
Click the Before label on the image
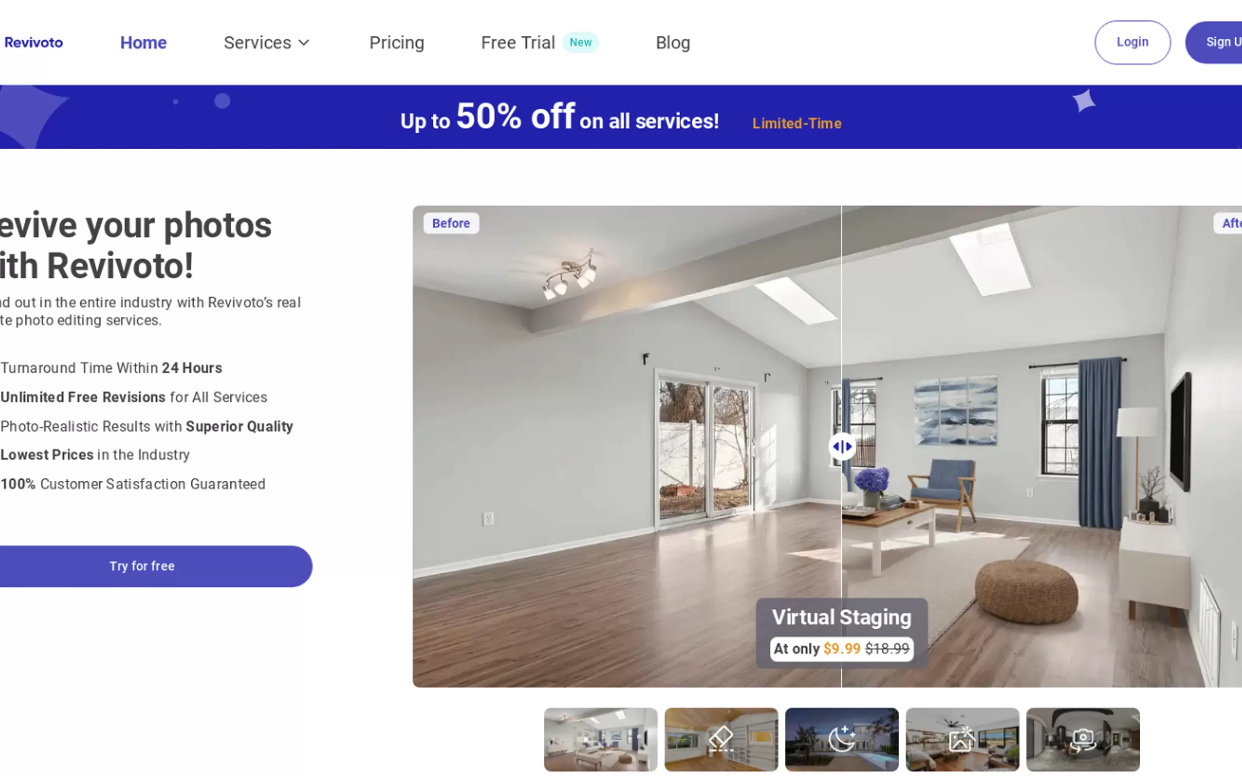[x=451, y=223]
